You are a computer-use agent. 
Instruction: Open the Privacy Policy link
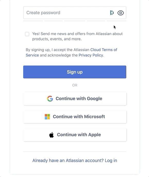point(91,55)
